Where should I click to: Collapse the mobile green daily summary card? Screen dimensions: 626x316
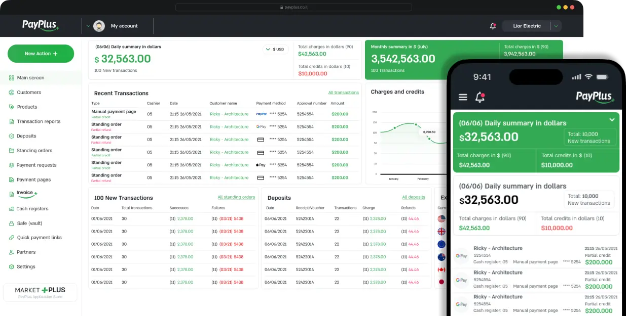(x=612, y=120)
